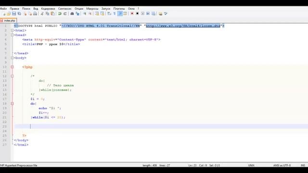This screenshot has width=308, height=173.
Task: Collapse the ?php block fold on line 10
Action: click(x=12, y=67)
